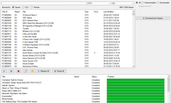The height and width of the screenshot is (103, 171).
Task: Open the VITA platform dropdown
Action: click(x=99, y=3)
